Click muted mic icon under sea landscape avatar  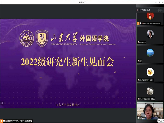(138, 61)
